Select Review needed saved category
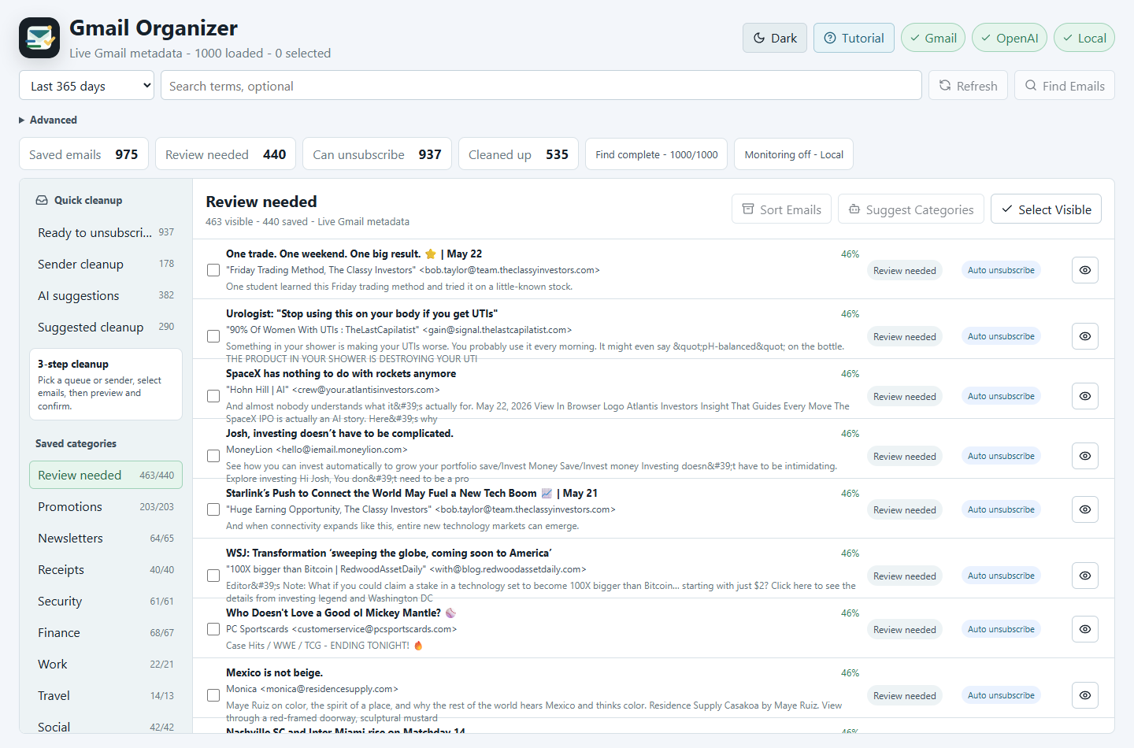The image size is (1134, 748). click(106, 475)
